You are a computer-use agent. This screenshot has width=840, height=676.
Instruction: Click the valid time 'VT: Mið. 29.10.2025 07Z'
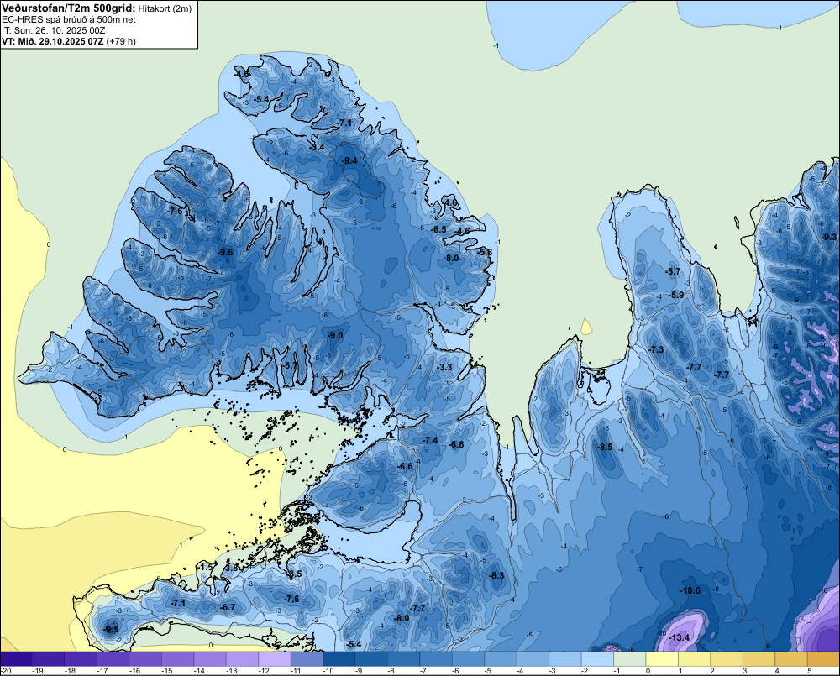52,41
